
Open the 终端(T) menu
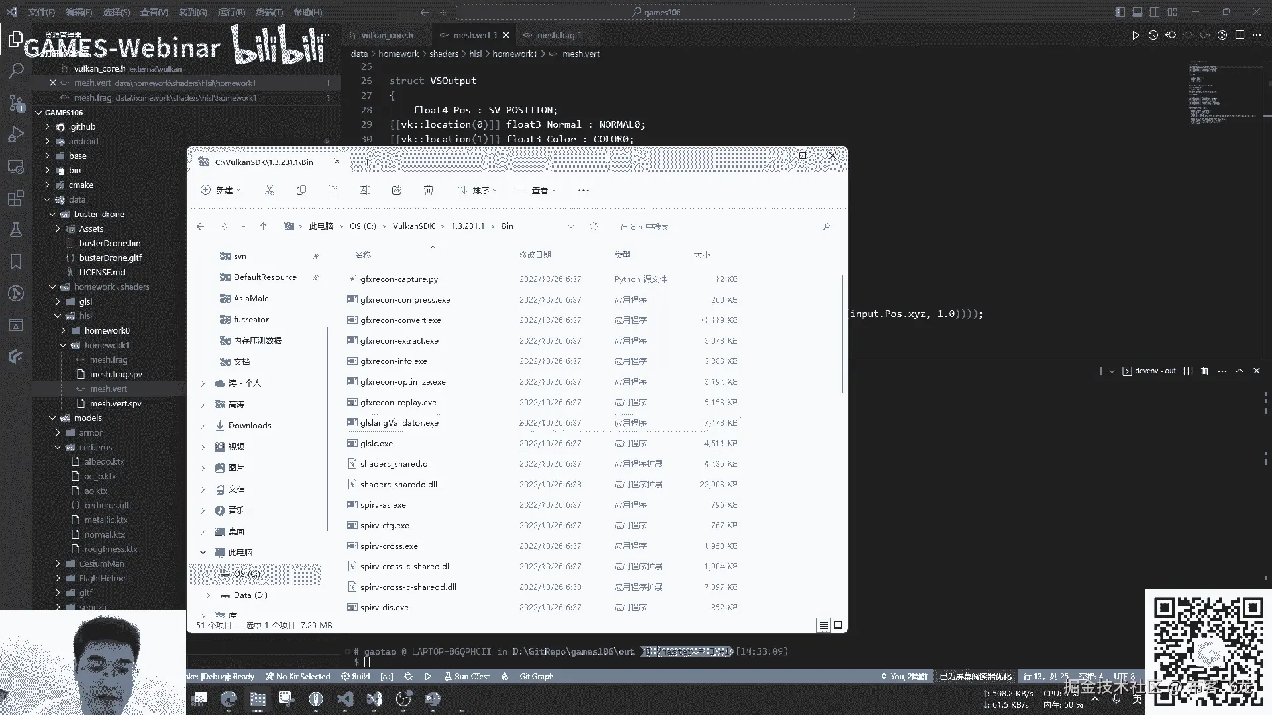(x=269, y=12)
